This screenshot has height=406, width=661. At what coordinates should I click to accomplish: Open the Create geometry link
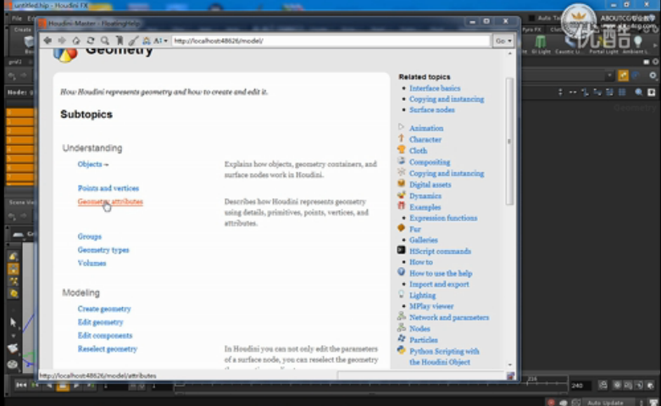[x=104, y=309]
